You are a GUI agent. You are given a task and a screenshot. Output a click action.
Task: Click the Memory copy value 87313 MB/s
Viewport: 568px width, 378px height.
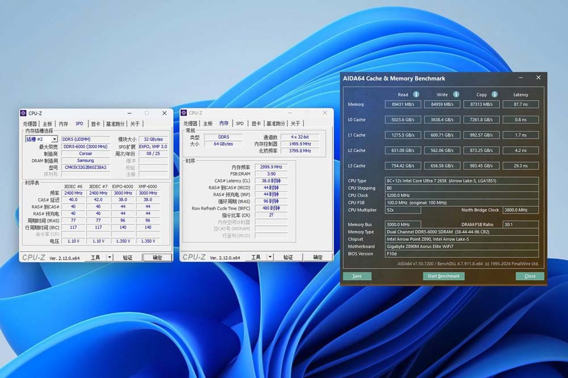pyautogui.click(x=482, y=104)
